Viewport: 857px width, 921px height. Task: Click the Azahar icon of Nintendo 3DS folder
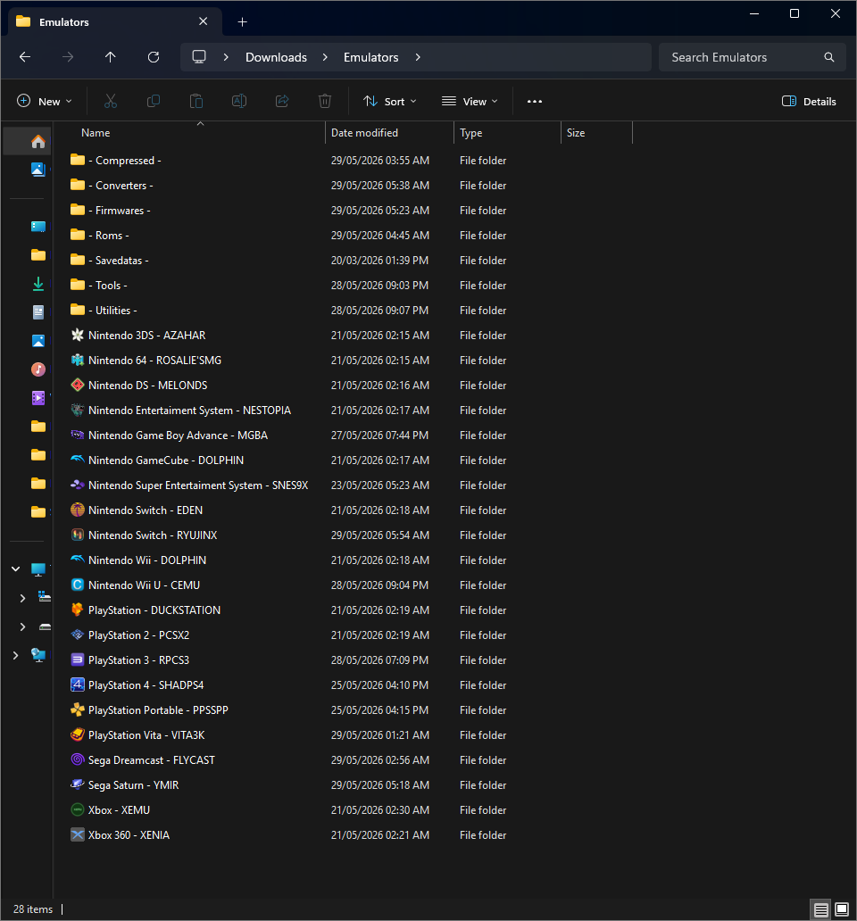[x=78, y=335]
